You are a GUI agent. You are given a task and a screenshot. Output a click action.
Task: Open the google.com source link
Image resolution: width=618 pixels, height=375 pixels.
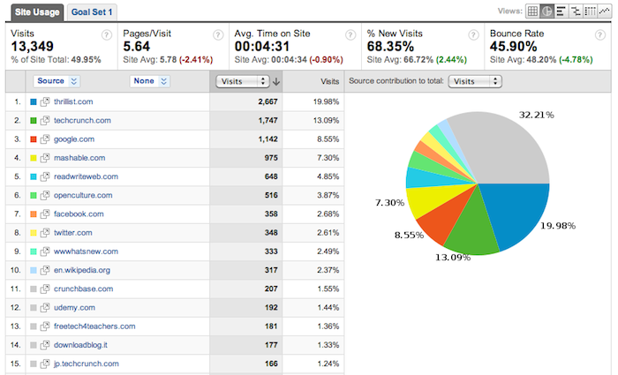[x=74, y=139]
